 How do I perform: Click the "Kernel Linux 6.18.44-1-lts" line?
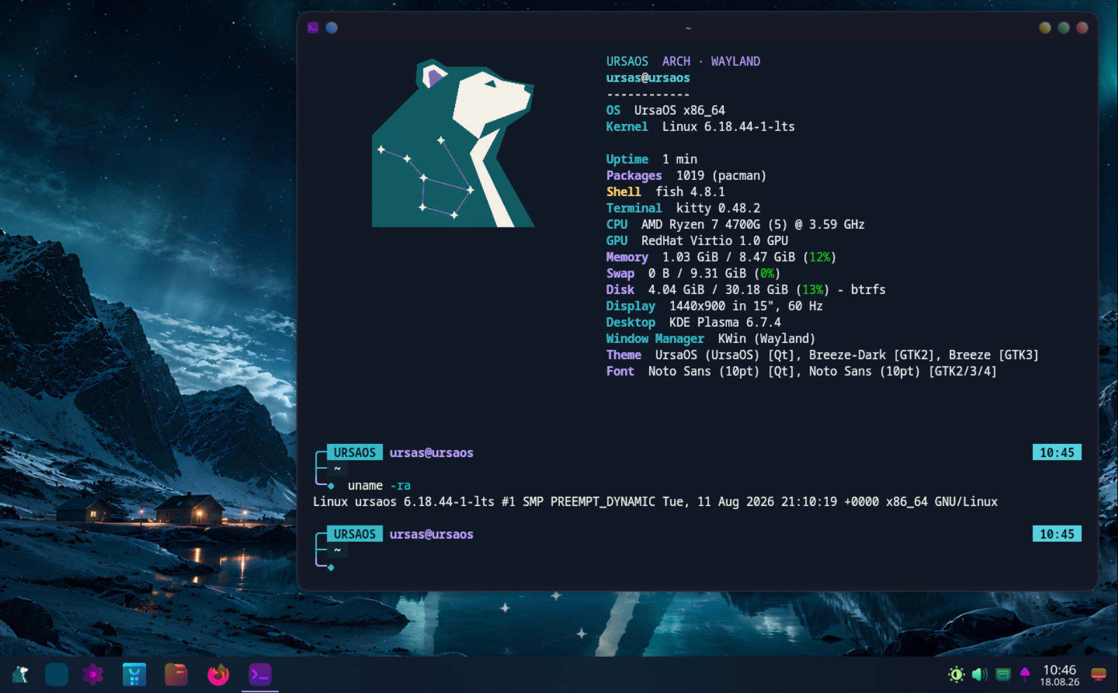click(700, 126)
